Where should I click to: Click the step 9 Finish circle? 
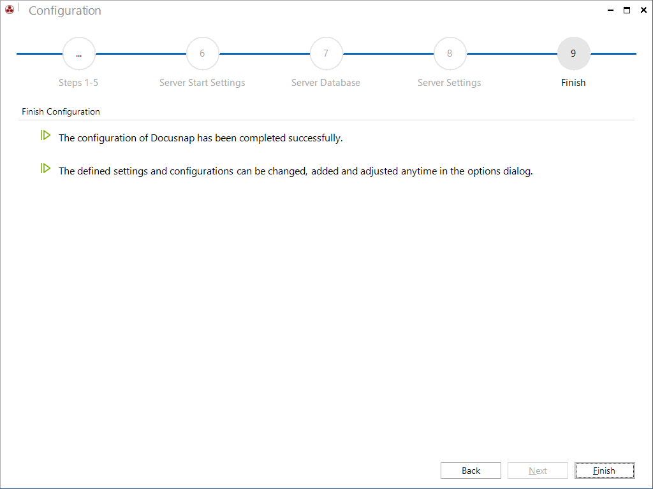point(573,53)
